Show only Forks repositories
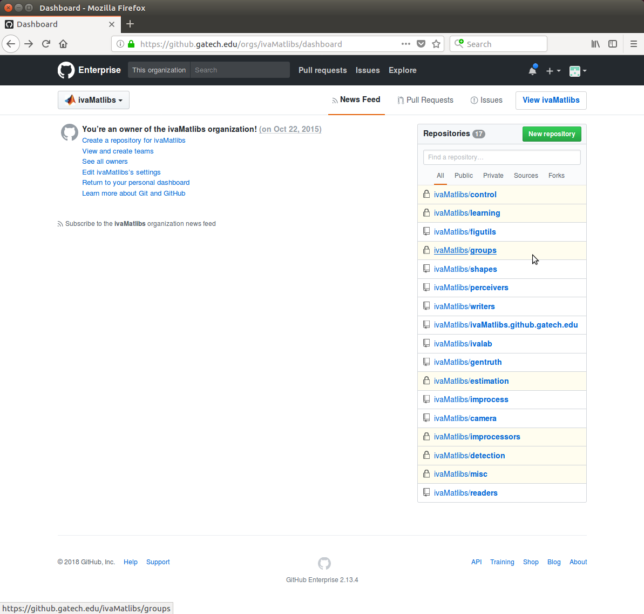 click(x=556, y=176)
